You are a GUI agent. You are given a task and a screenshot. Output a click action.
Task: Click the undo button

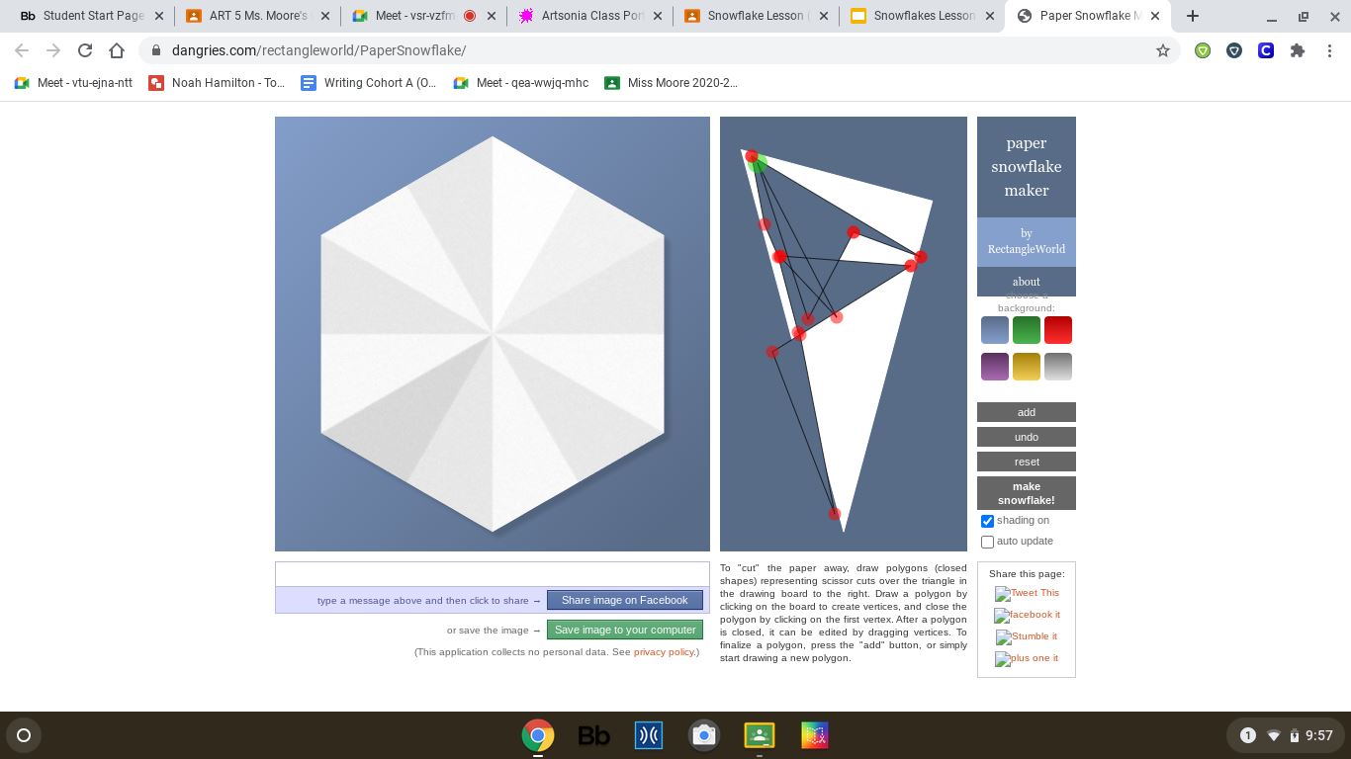(x=1026, y=437)
